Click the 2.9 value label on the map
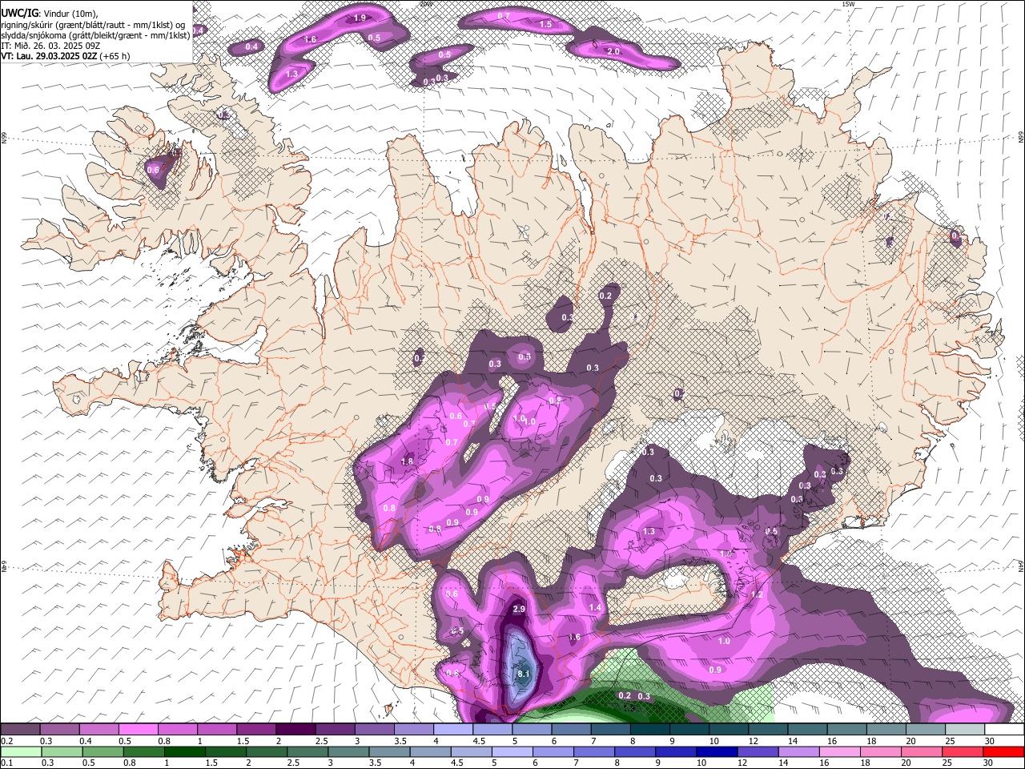The height and width of the screenshot is (769, 1025). point(518,610)
